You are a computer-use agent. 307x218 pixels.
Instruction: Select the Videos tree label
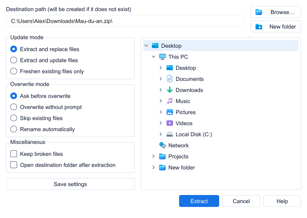tap(184, 123)
